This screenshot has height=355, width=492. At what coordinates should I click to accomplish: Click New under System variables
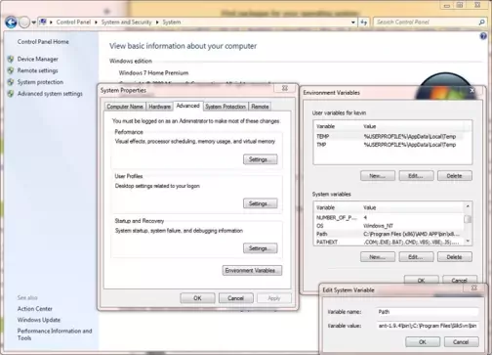coord(378,257)
